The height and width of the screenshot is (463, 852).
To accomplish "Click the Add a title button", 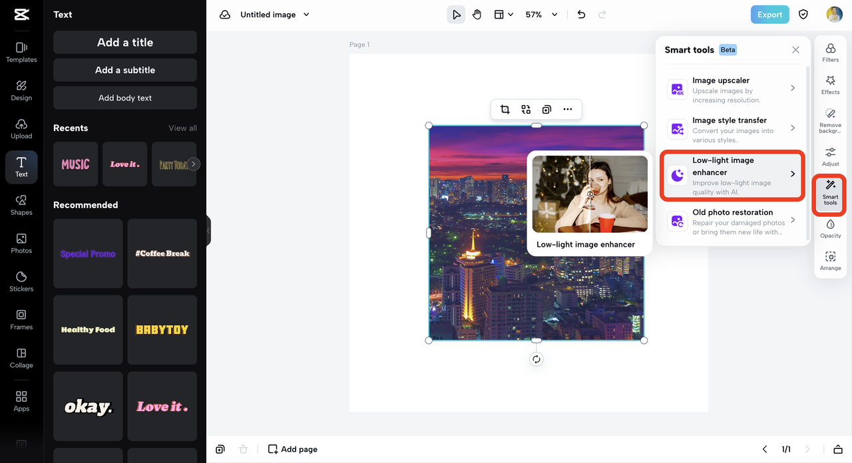I will pyautogui.click(x=125, y=42).
